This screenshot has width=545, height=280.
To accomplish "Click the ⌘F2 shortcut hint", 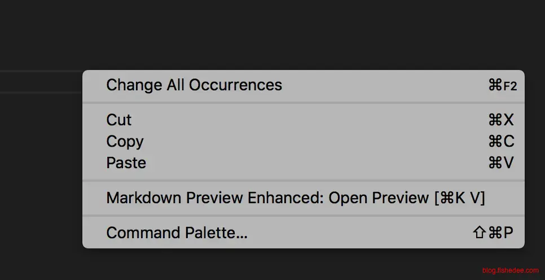I will coord(502,86).
